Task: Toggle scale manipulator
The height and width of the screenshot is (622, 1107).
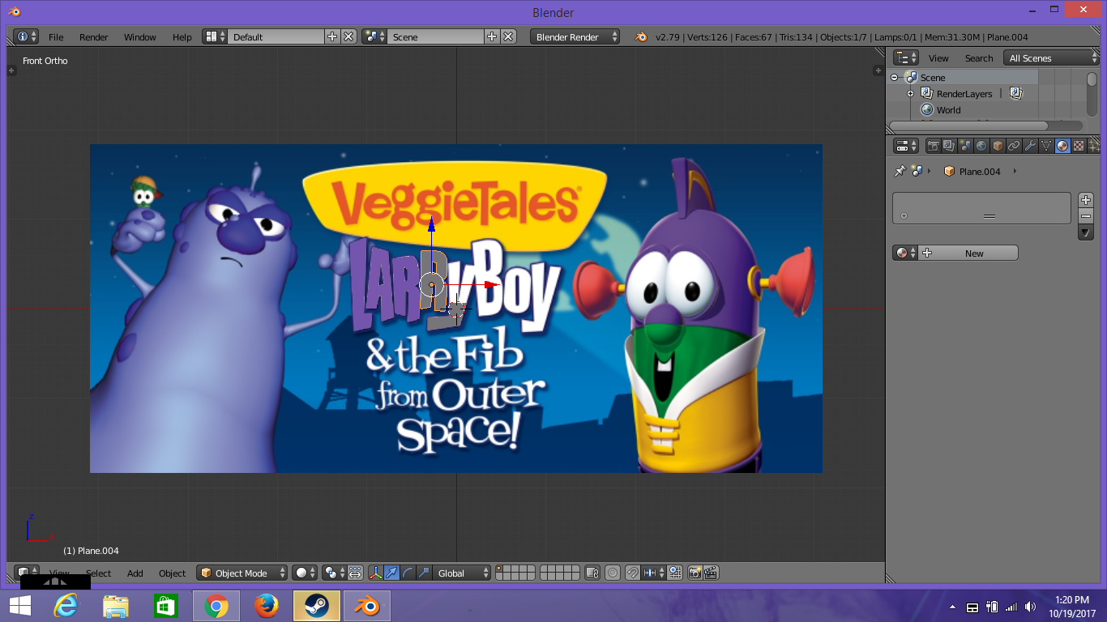Action: tap(424, 573)
